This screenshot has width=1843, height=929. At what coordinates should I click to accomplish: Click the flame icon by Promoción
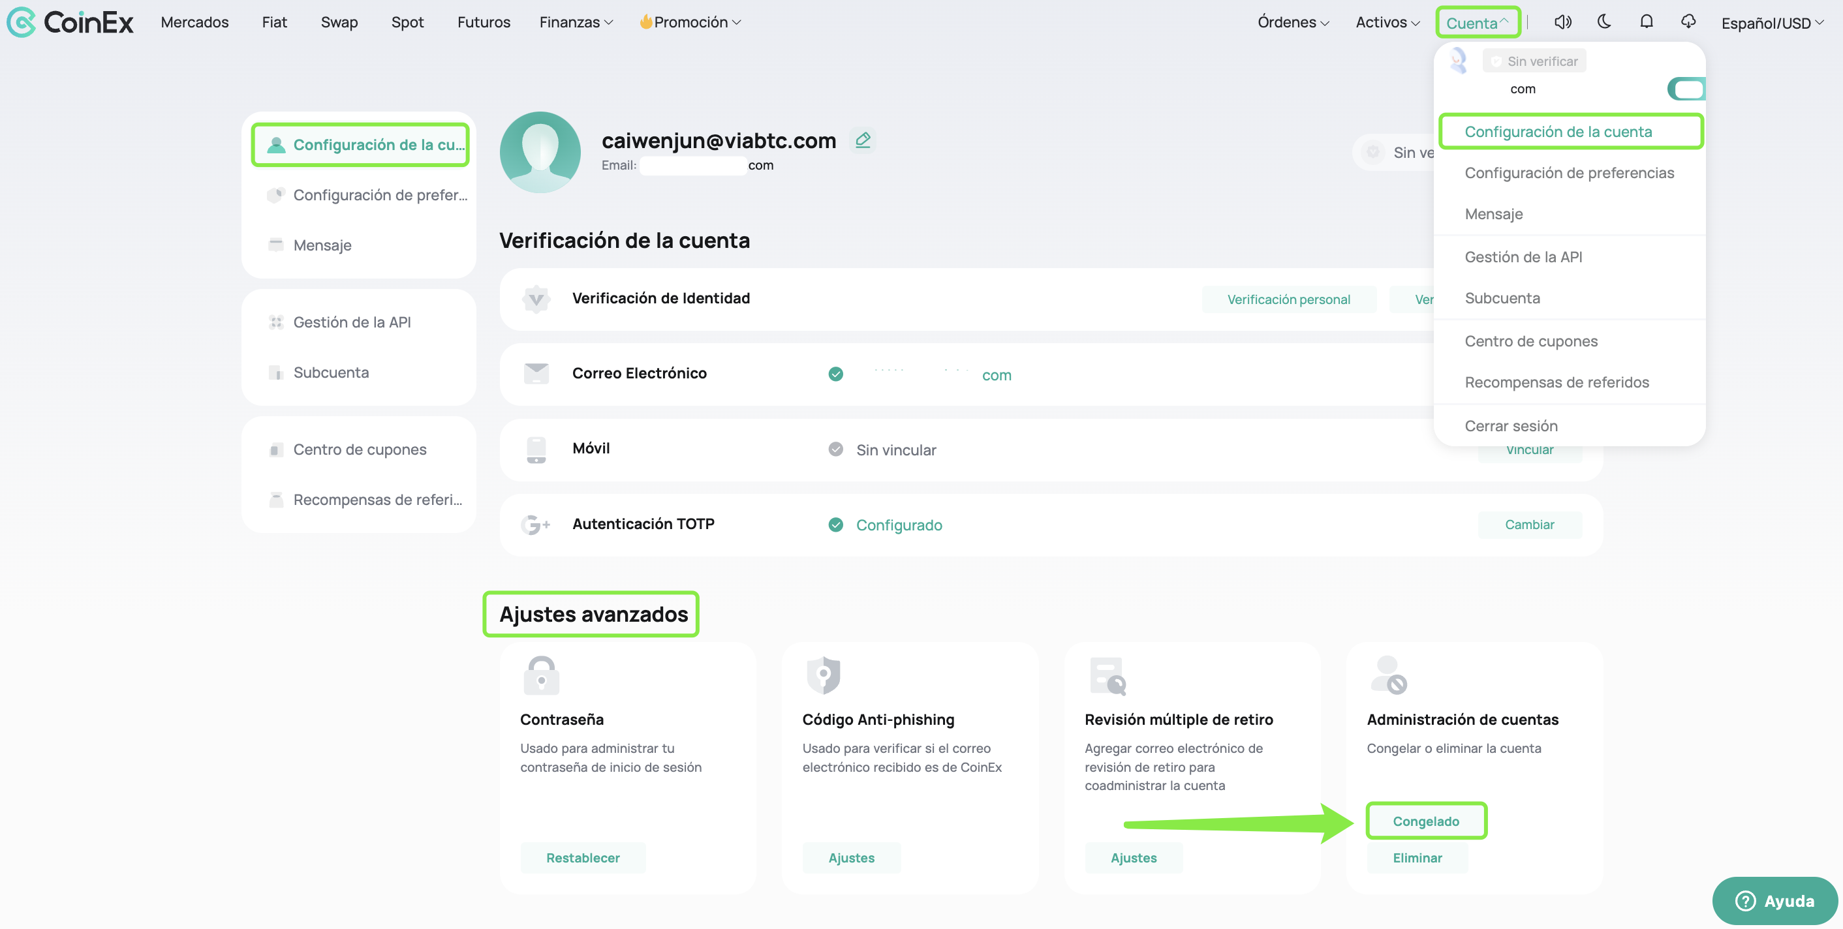(x=645, y=22)
